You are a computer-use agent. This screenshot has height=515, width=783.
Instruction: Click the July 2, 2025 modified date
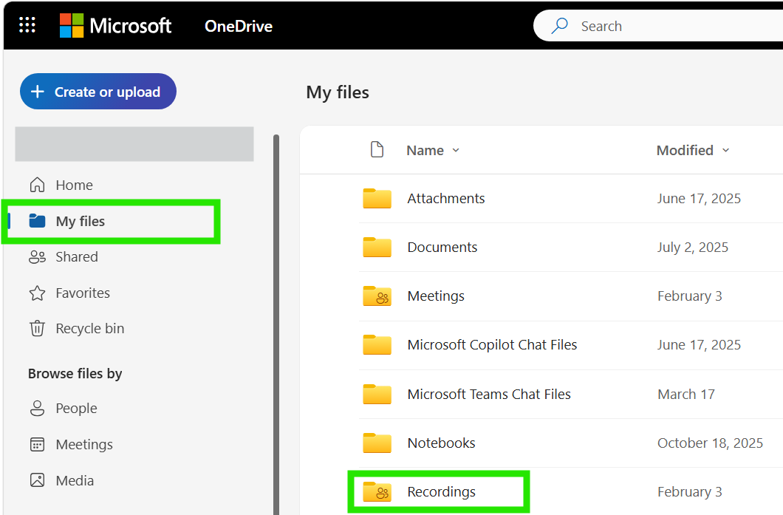693,248
